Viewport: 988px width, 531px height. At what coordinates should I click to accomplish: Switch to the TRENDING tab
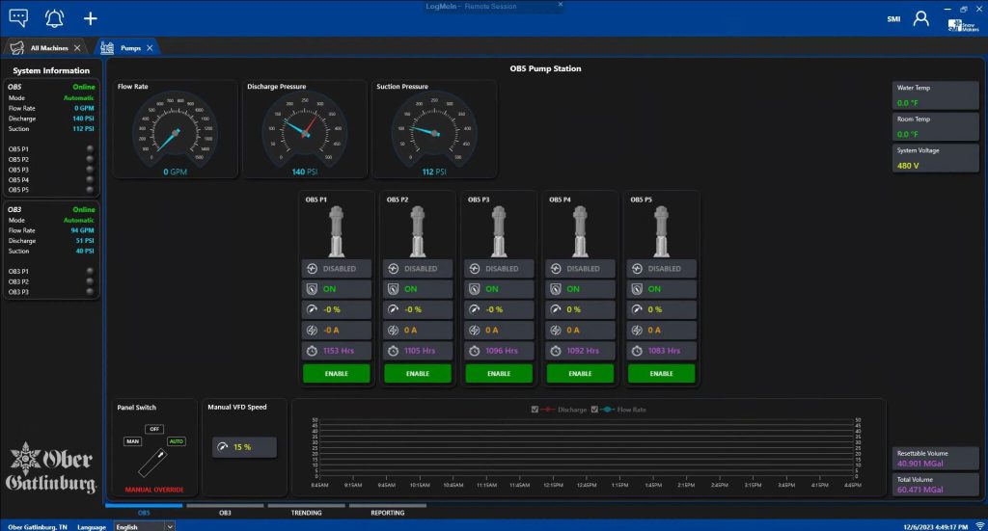(x=306, y=513)
